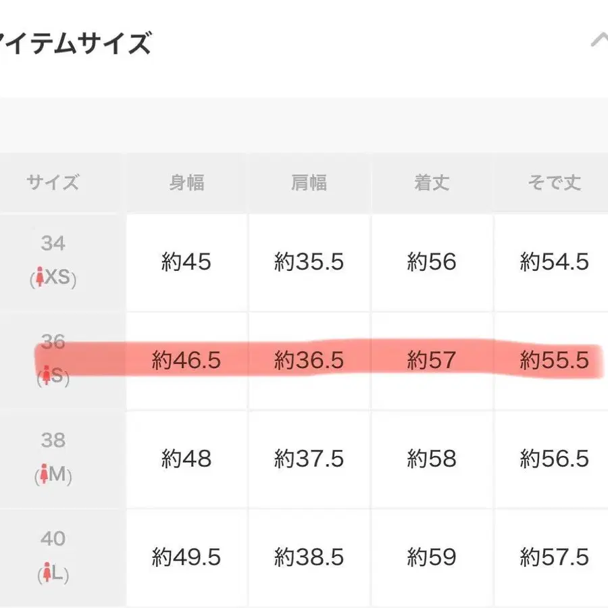Select the 着丈 column header
The height and width of the screenshot is (608, 608).
[432, 182]
